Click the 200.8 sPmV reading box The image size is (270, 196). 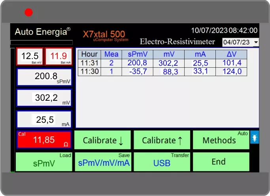coord(44,77)
